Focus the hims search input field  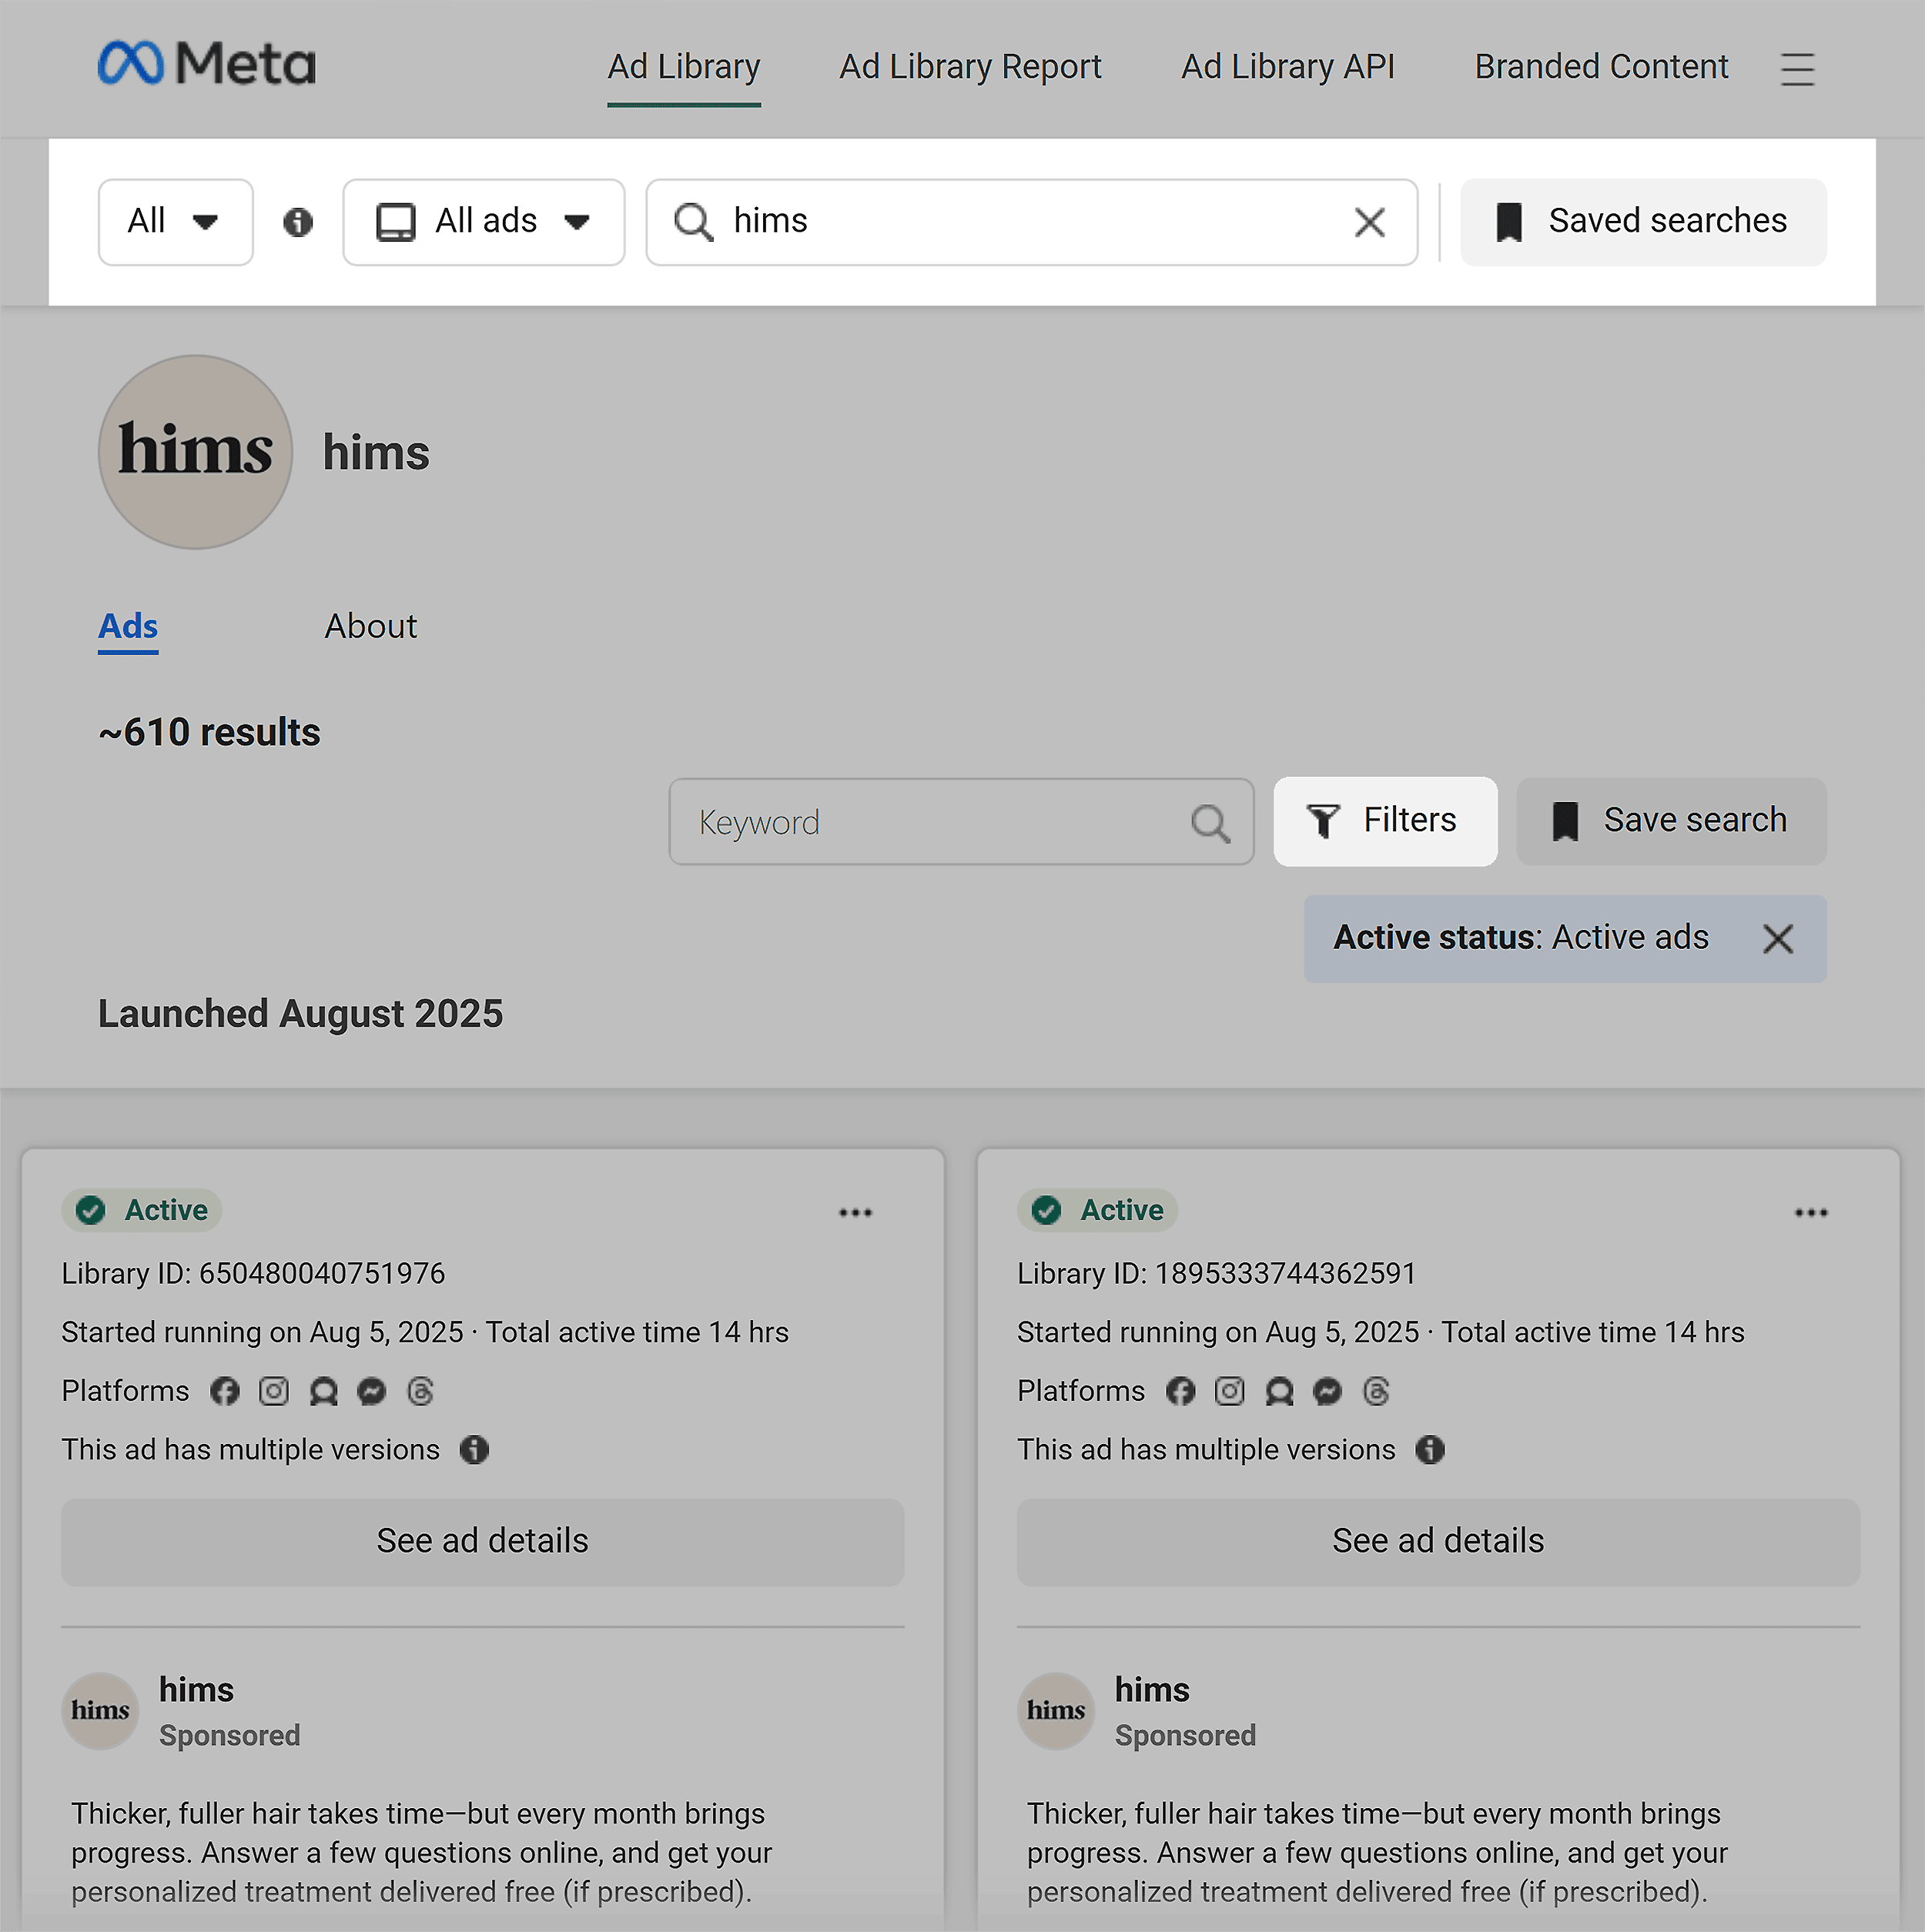click(1030, 222)
